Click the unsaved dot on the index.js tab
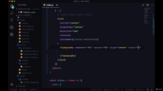The height and width of the screenshot is (91, 163). (x=57, y=5)
